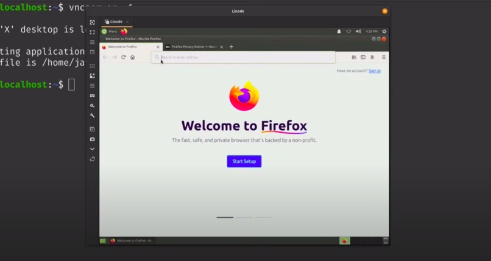This screenshot has height=261, width=491.
Task: Click the Start Setup button
Action: 244,161
